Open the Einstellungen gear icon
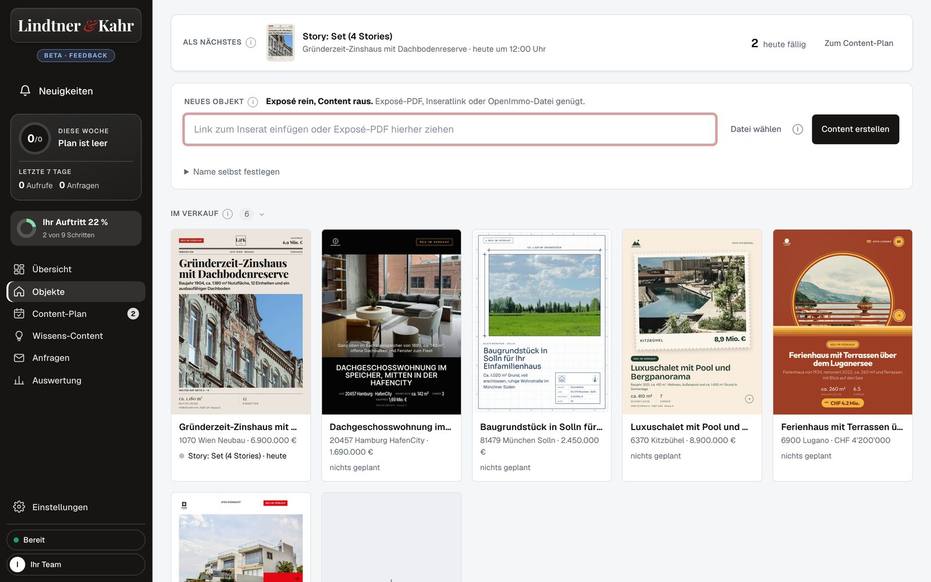The image size is (931, 582). pyautogui.click(x=19, y=507)
